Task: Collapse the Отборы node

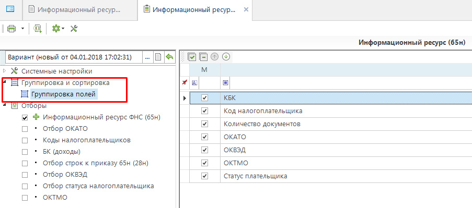Action: tap(4, 105)
